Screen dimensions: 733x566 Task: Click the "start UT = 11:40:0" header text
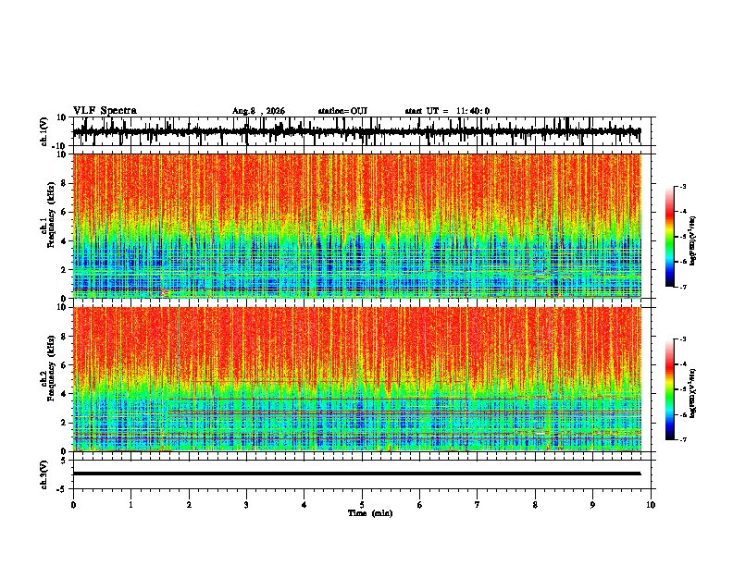447,111
